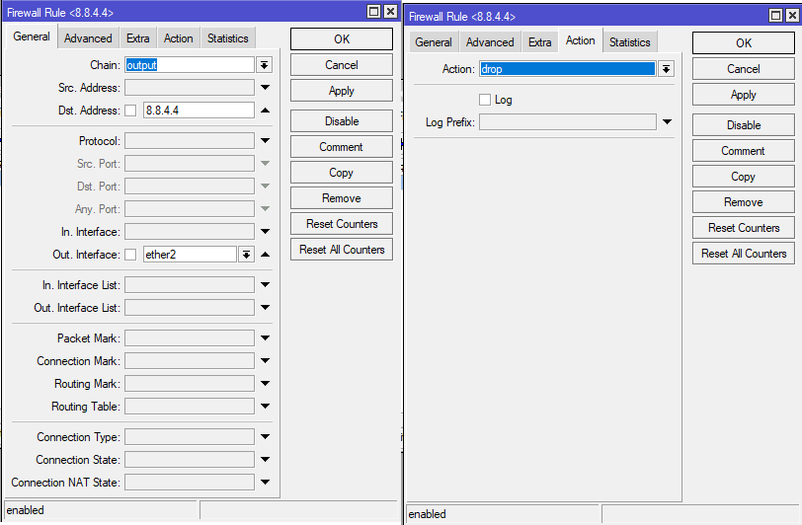The width and height of the screenshot is (802, 525).
Task: Collapse the Dst. Address field with up arrow
Action: click(x=265, y=111)
